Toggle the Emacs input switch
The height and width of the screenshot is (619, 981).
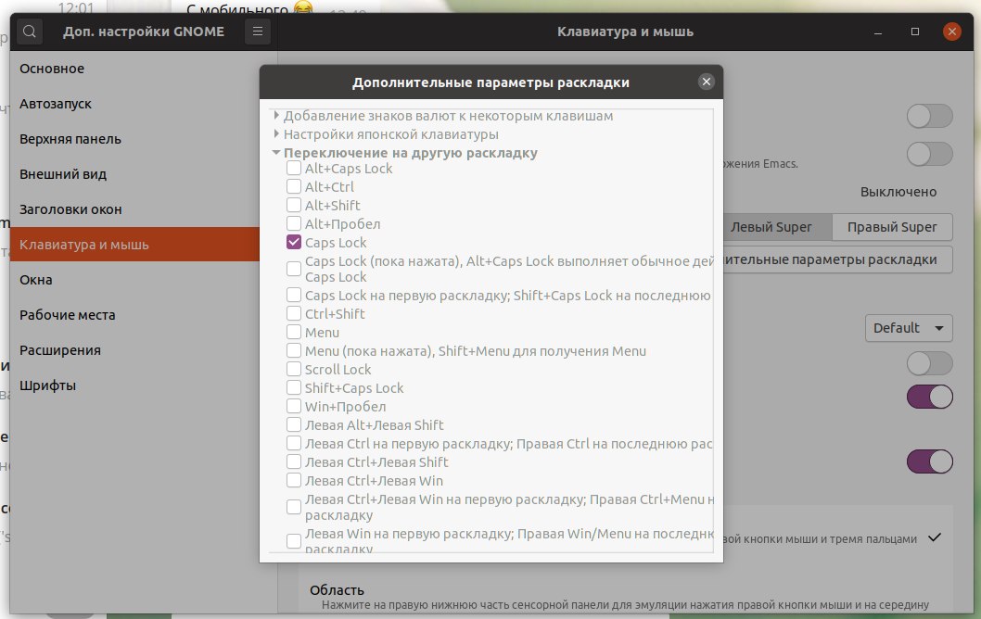[930, 154]
